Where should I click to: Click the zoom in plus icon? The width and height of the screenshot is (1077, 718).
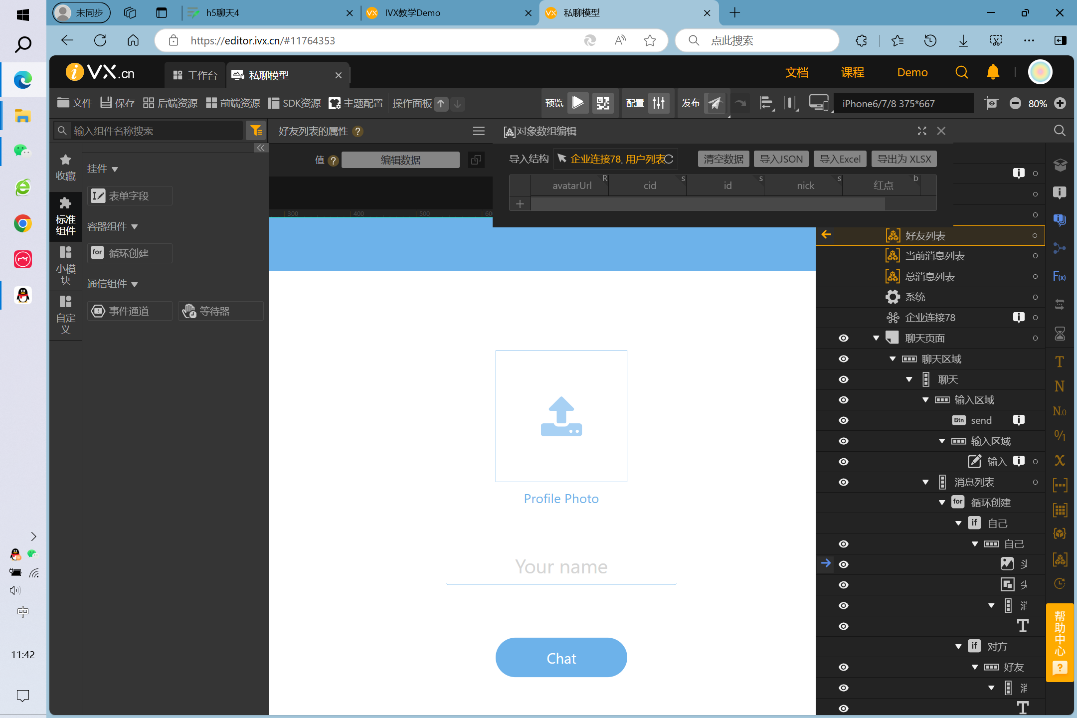(1060, 103)
